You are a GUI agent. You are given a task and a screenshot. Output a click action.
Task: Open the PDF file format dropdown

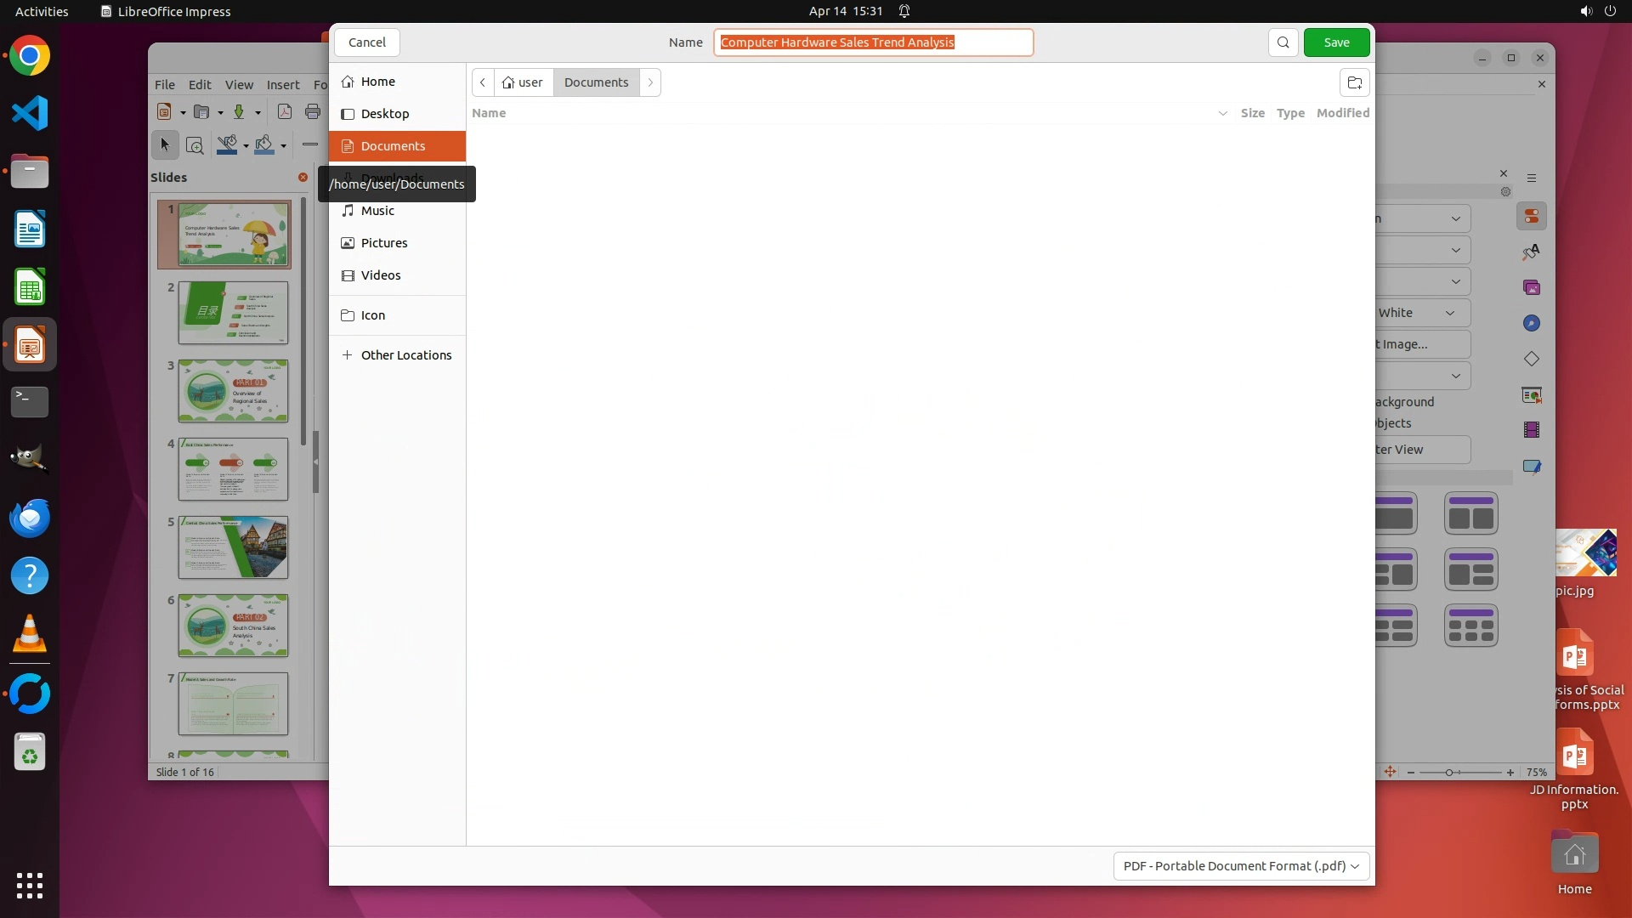coord(1240,865)
